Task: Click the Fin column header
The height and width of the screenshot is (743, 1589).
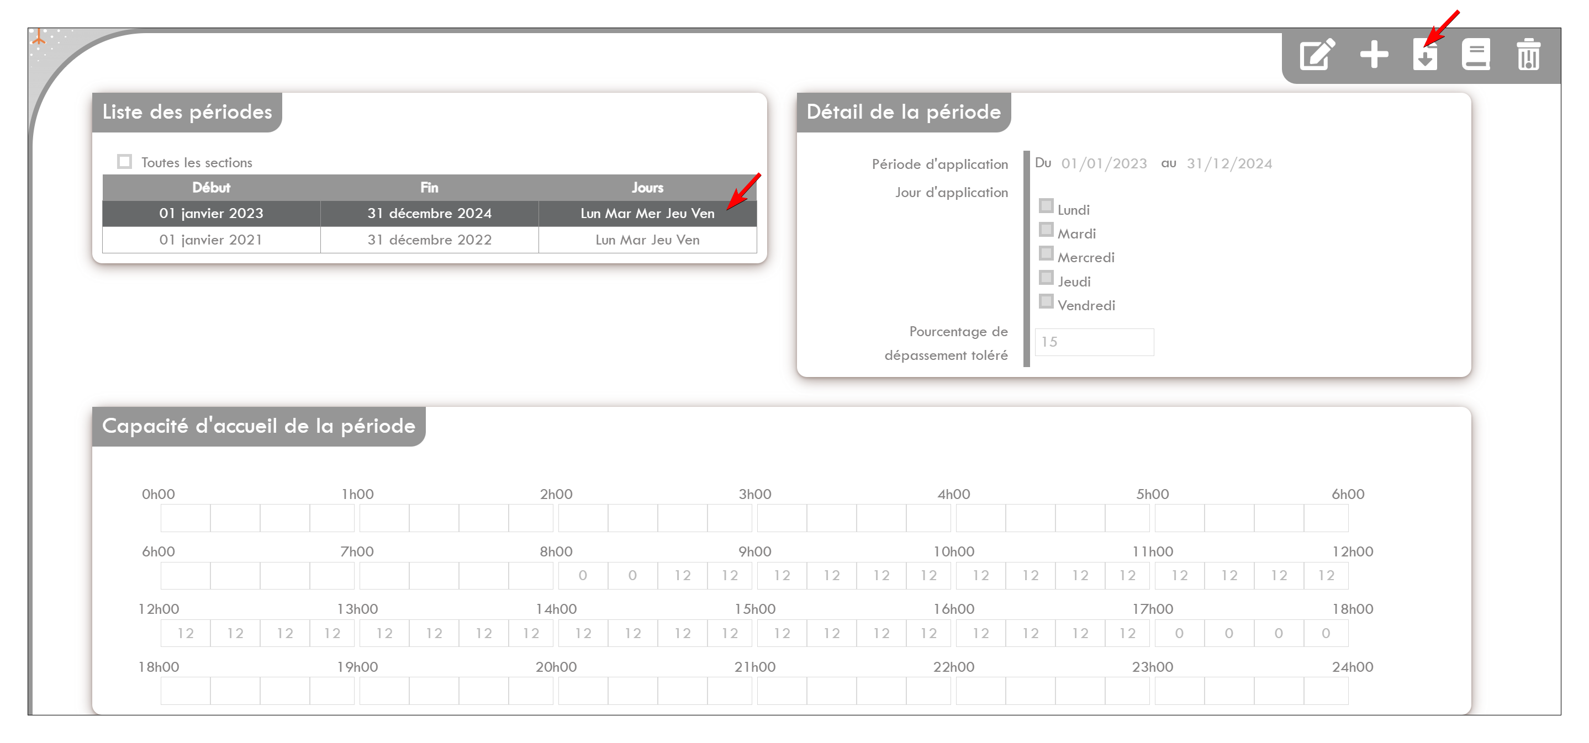Action: point(429,188)
